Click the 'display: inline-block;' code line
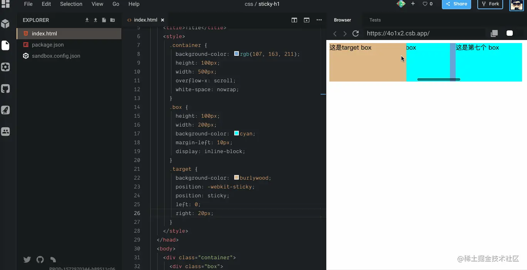 click(210, 151)
